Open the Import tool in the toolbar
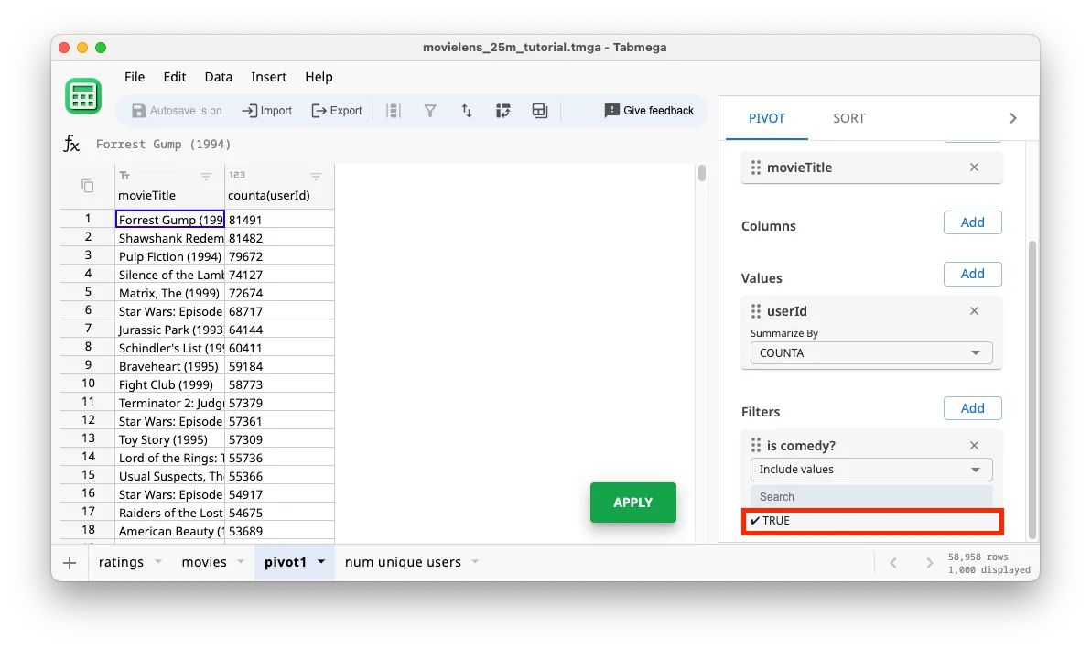 (x=266, y=110)
